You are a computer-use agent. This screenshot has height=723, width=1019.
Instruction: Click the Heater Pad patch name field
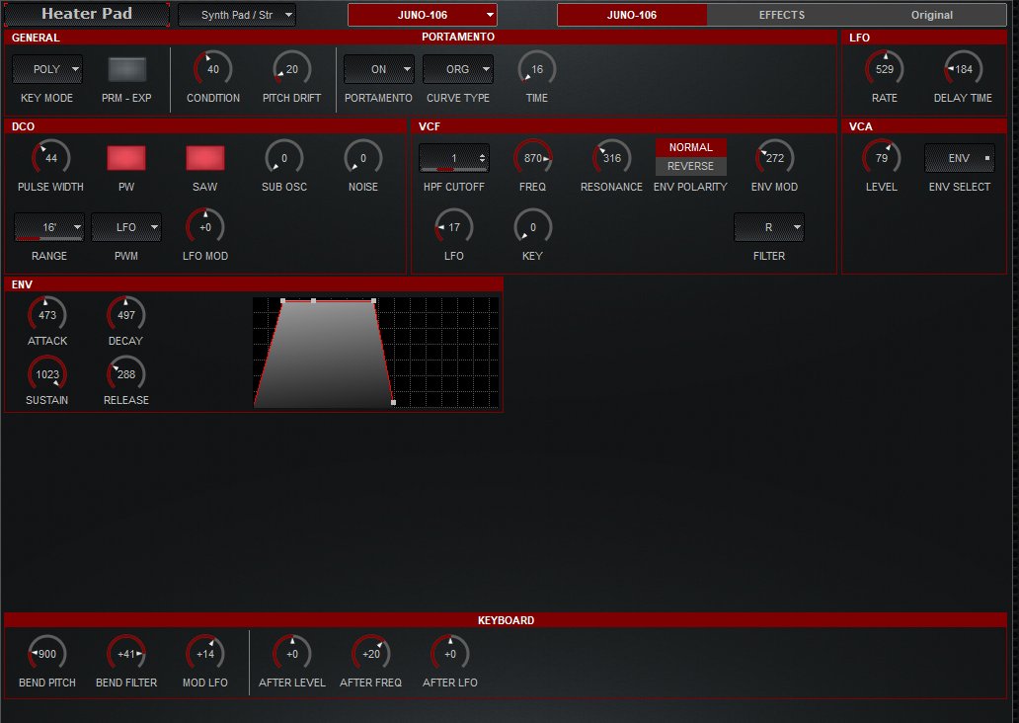(86, 14)
